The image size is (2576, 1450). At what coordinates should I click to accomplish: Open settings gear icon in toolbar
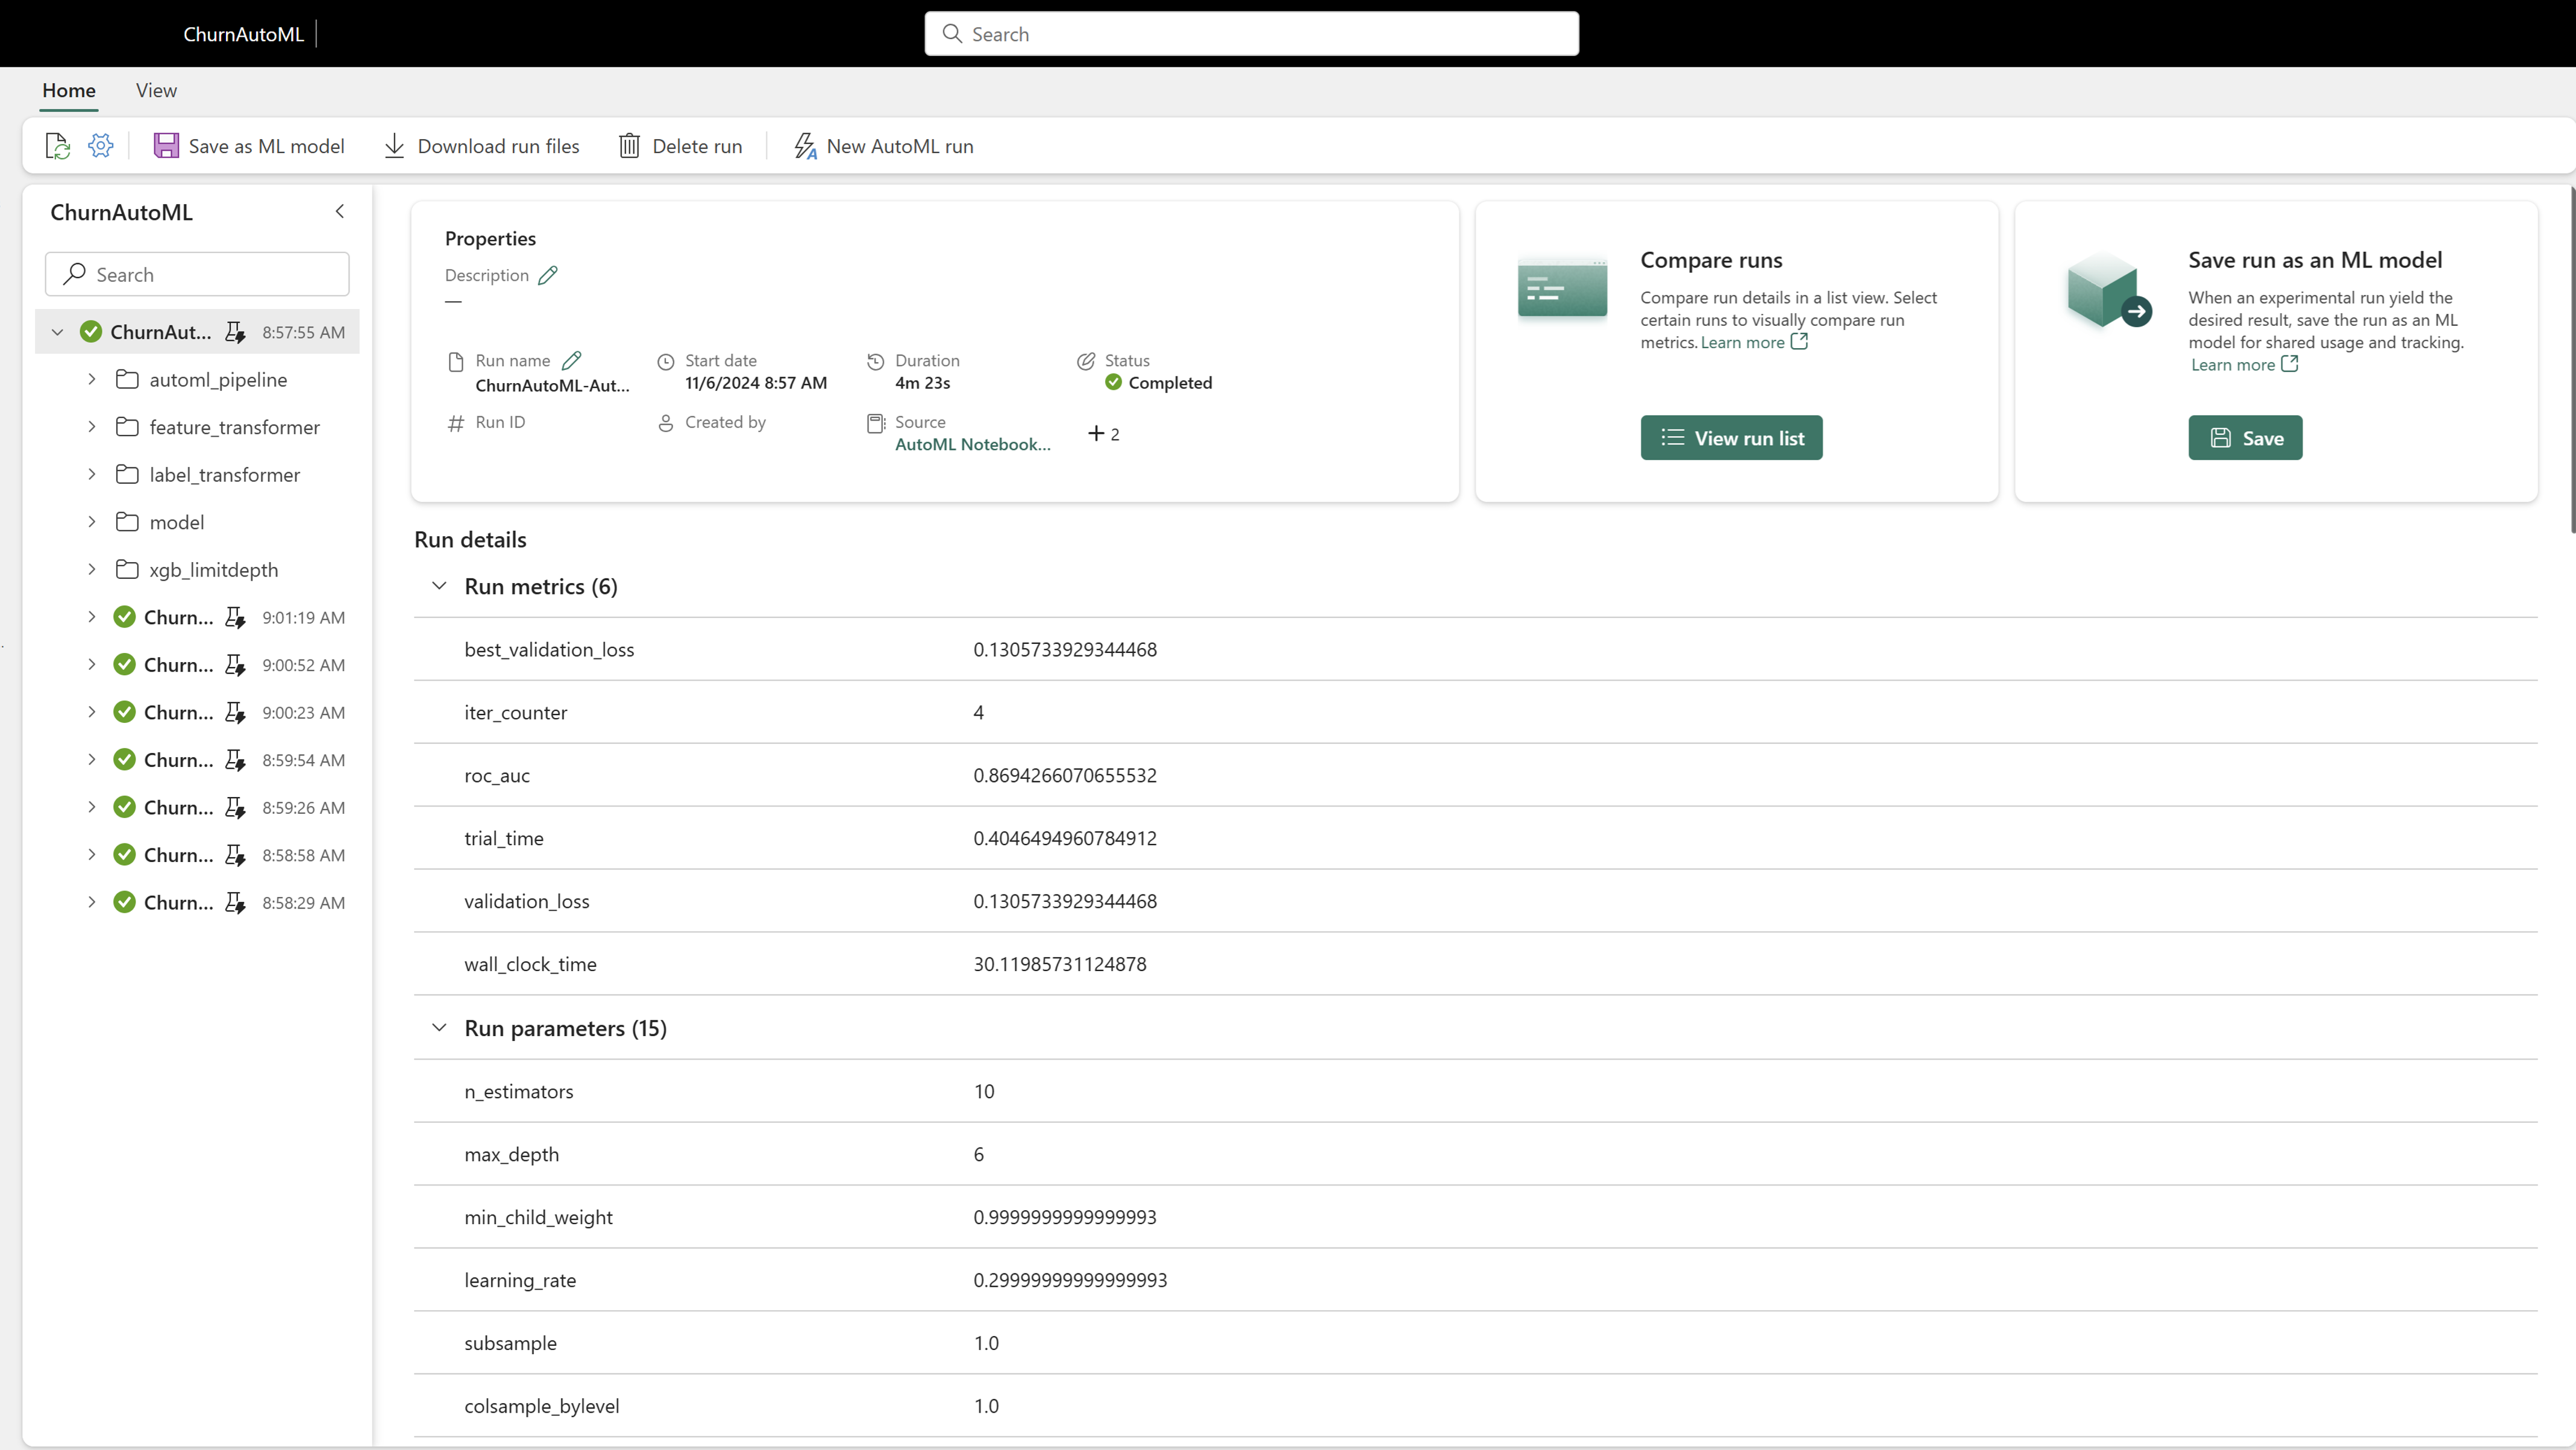click(101, 146)
